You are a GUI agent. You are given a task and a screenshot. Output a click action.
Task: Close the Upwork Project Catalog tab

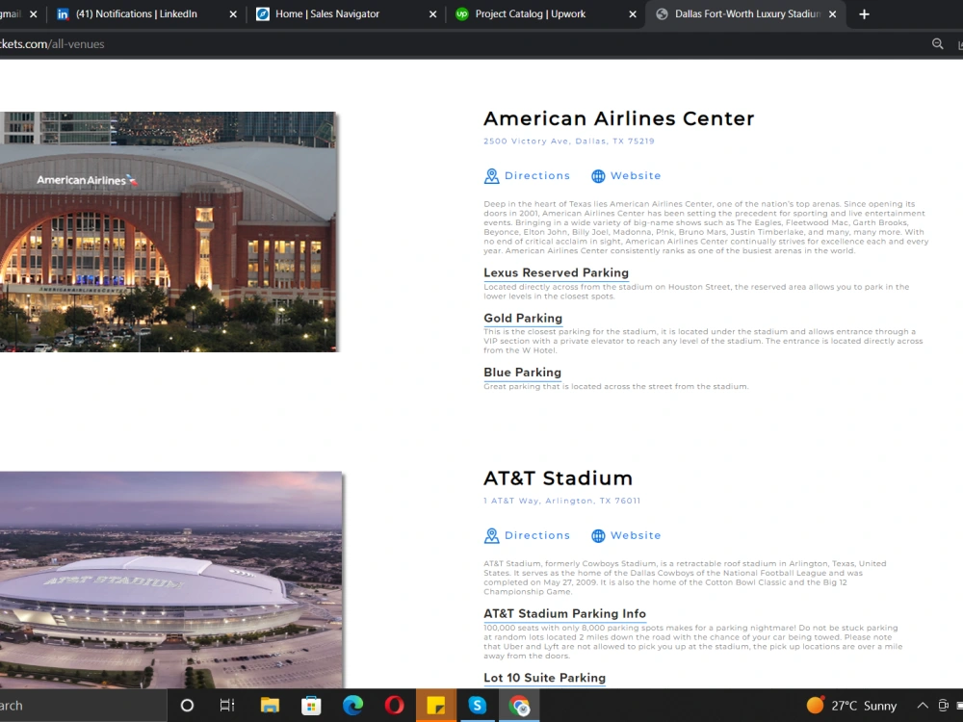[x=633, y=14]
